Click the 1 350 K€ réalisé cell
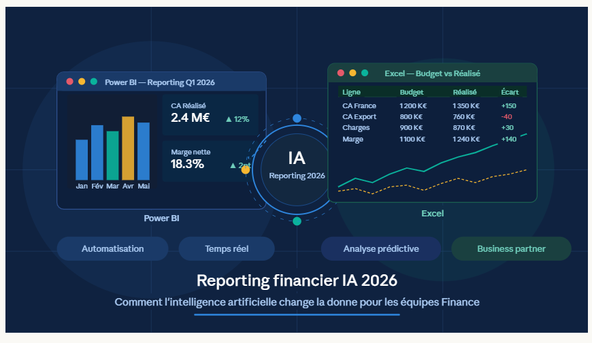This screenshot has height=343, width=592. click(466, 105)
